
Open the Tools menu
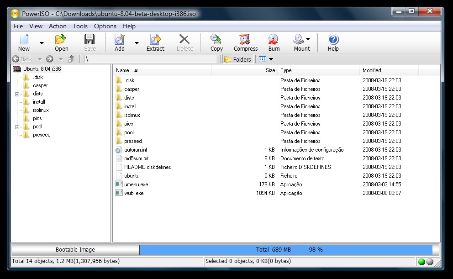tap(80, 26)
